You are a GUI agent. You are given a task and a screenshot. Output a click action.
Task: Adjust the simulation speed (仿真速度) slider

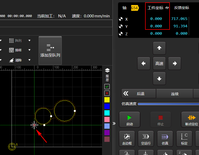[168, 104]
